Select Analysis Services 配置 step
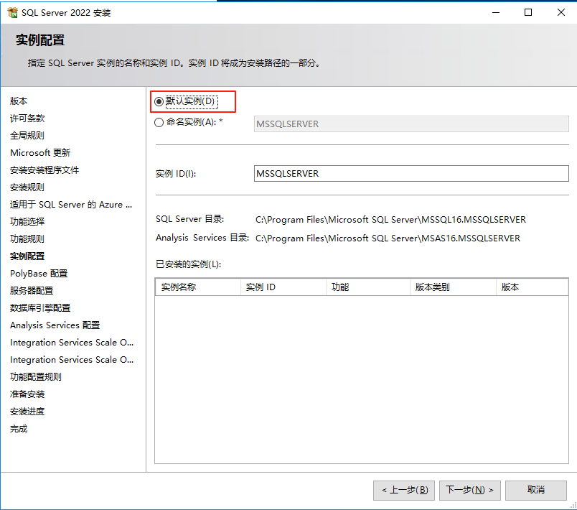577x510 pixels. point(55,325)
